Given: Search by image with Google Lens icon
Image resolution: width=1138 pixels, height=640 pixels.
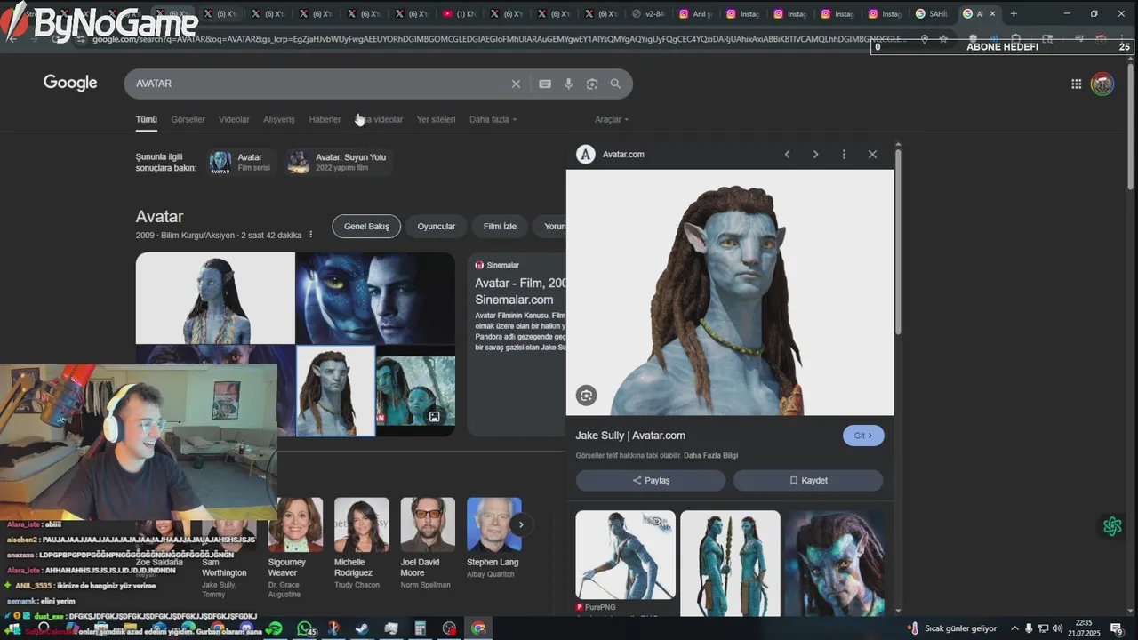Looking at the screenshot, I should click(x=592, y=84).
